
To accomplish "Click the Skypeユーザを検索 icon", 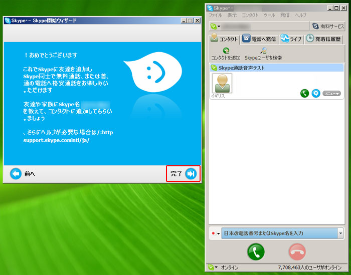I will coord(263,51).
